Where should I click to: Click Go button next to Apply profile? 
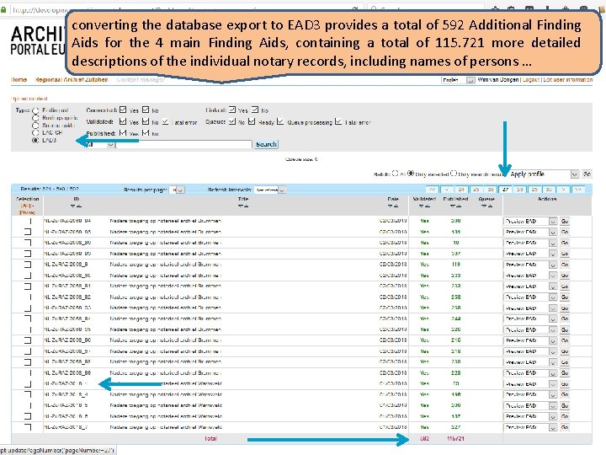tap(587, 174)
